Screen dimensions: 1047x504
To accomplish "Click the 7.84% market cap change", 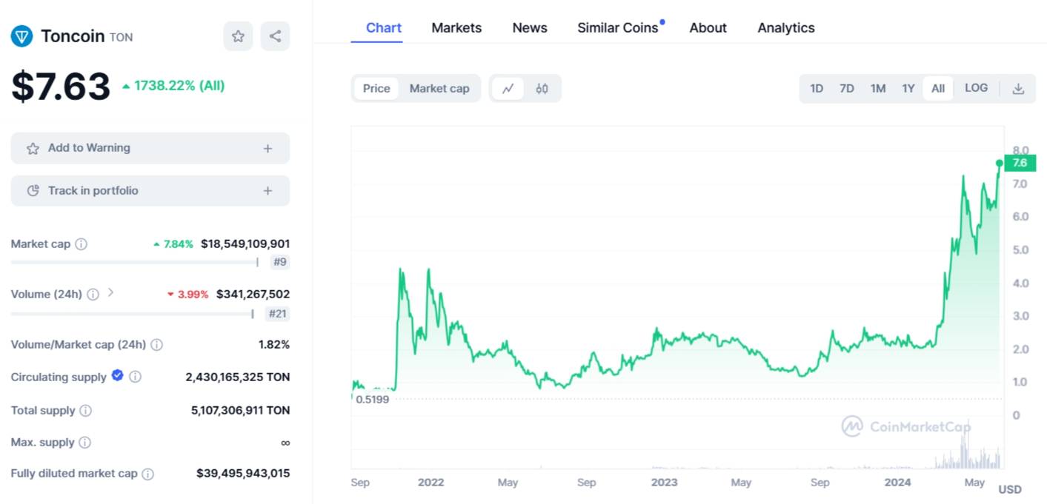I will [173, 243].
